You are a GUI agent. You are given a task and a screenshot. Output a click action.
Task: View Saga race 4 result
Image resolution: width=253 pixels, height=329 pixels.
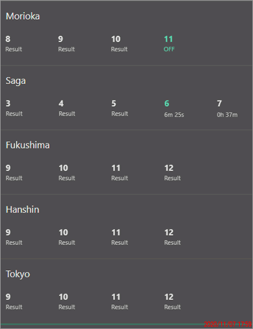(x=67, y=108)
